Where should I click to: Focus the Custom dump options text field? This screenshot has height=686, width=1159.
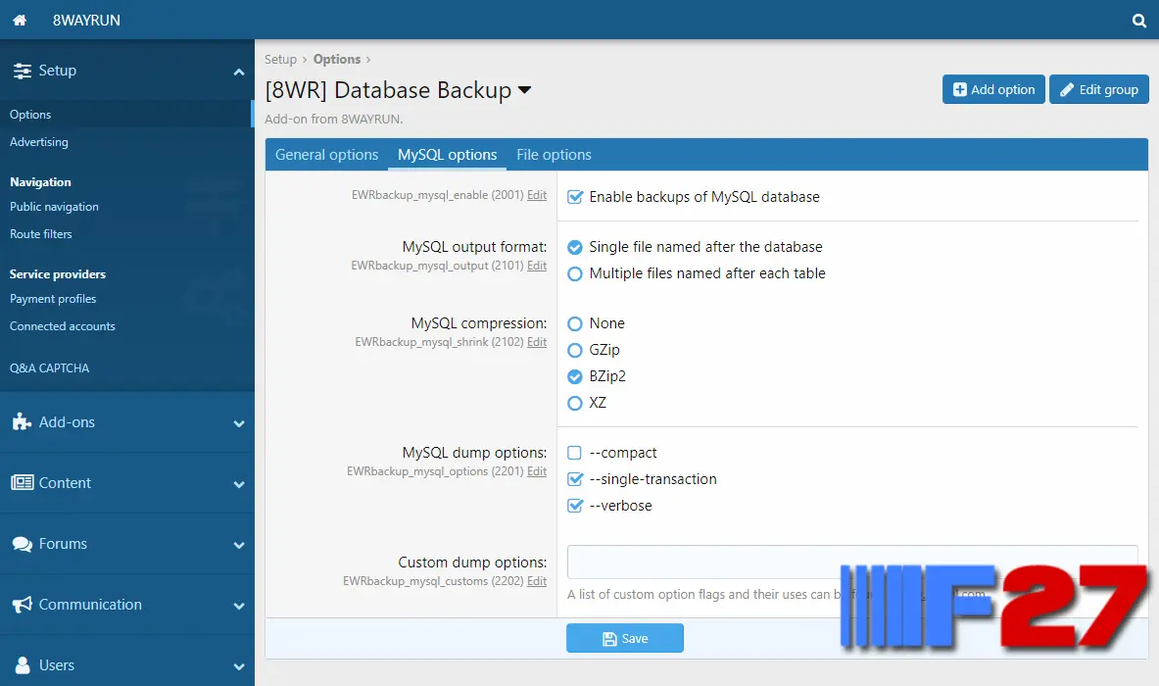pyautogui.click(x=852, y=562)
